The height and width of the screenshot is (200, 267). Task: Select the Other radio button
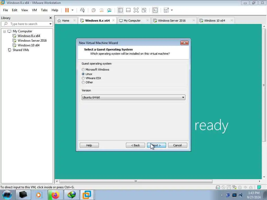tap(83, 83)
